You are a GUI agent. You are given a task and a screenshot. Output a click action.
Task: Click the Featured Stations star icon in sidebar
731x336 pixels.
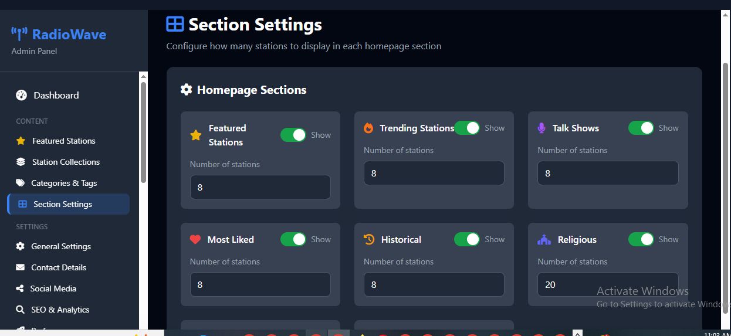tap(21, 141)
